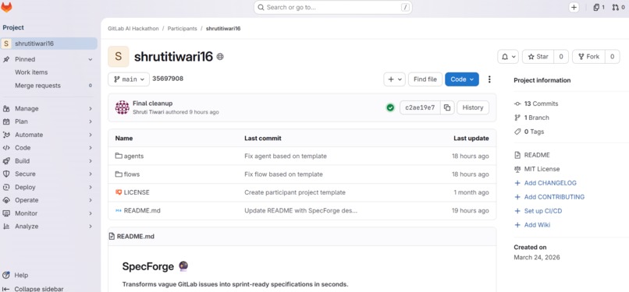The width and height of the screenshot is (629, 292).
Task: Click the Operate icon in sidebar
Action: [6, 200]
